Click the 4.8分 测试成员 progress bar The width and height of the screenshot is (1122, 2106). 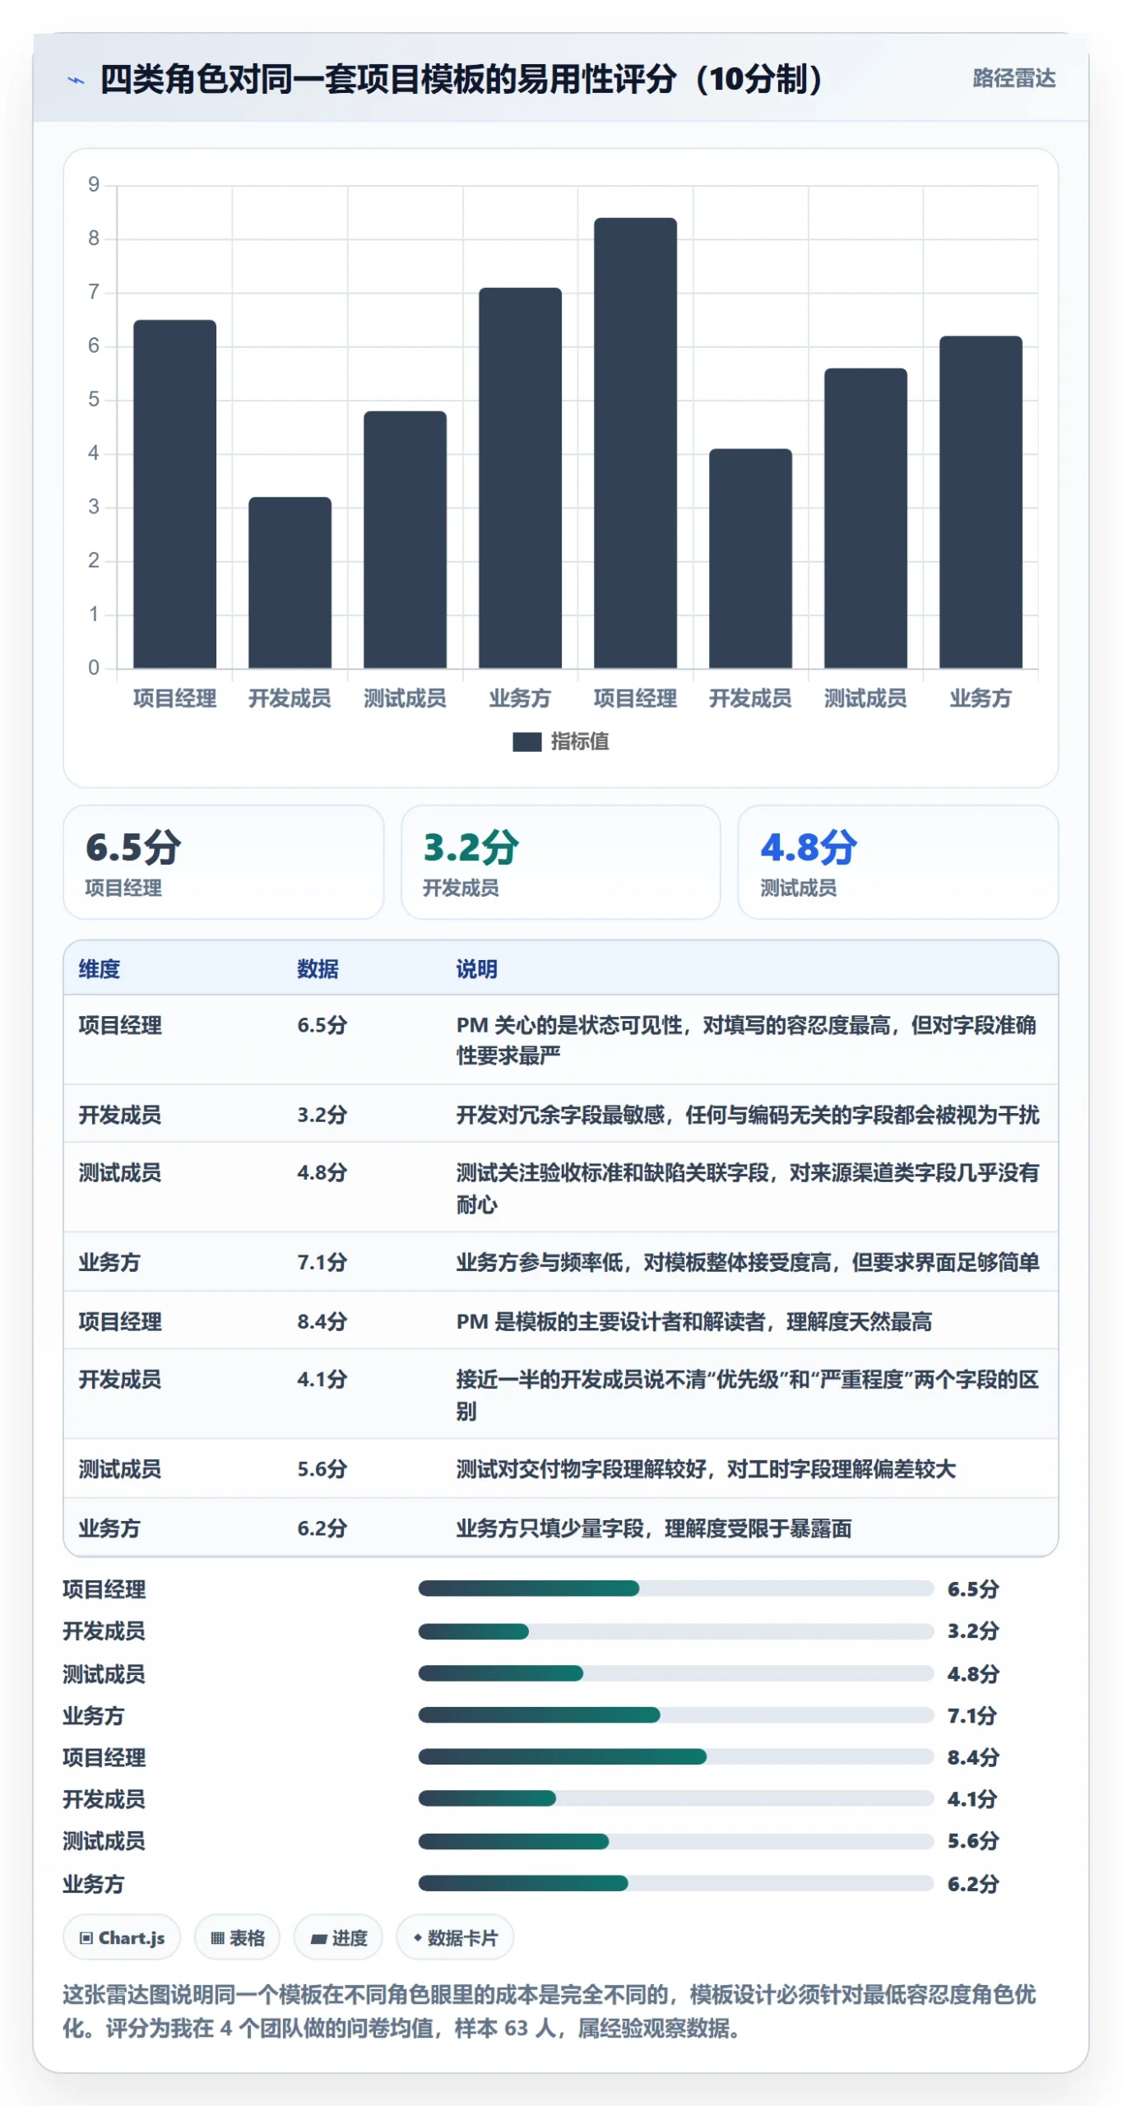(x=675, y=1672)
